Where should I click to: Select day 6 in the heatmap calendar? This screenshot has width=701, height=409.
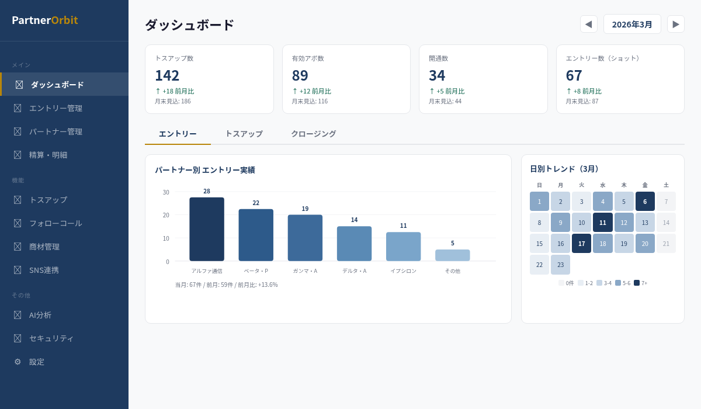coord(645,202)
